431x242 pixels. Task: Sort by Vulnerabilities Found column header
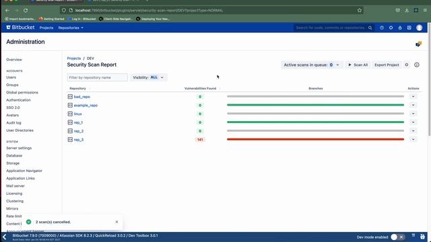click(x=200, y=88)
